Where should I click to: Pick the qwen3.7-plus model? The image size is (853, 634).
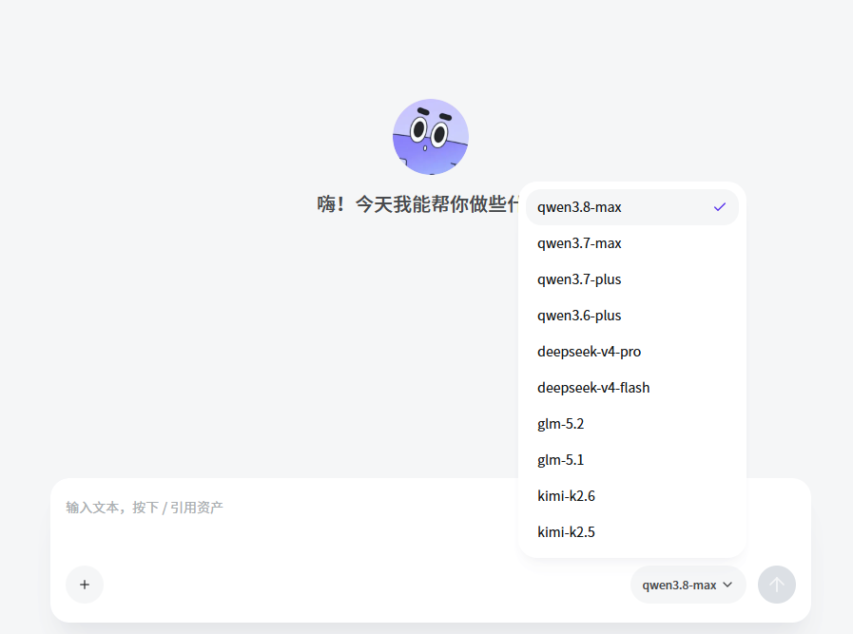(632, 279)
